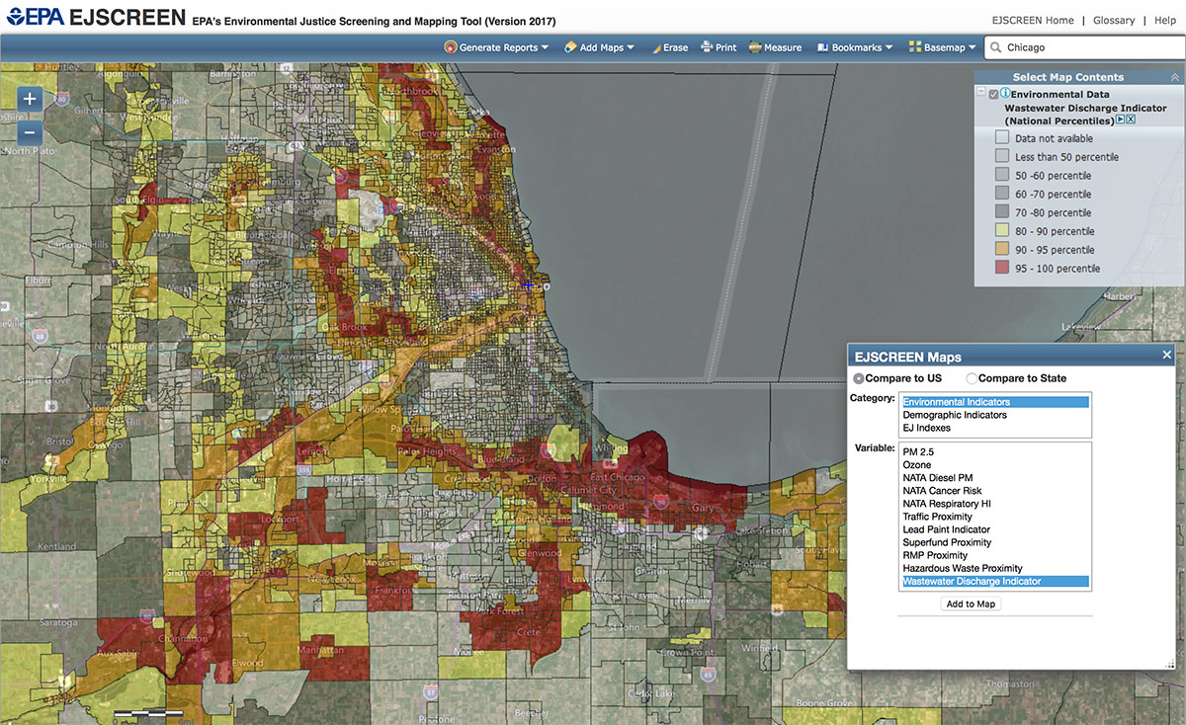
Task: Select Environmental Indicators category
Action: [995, 402]
